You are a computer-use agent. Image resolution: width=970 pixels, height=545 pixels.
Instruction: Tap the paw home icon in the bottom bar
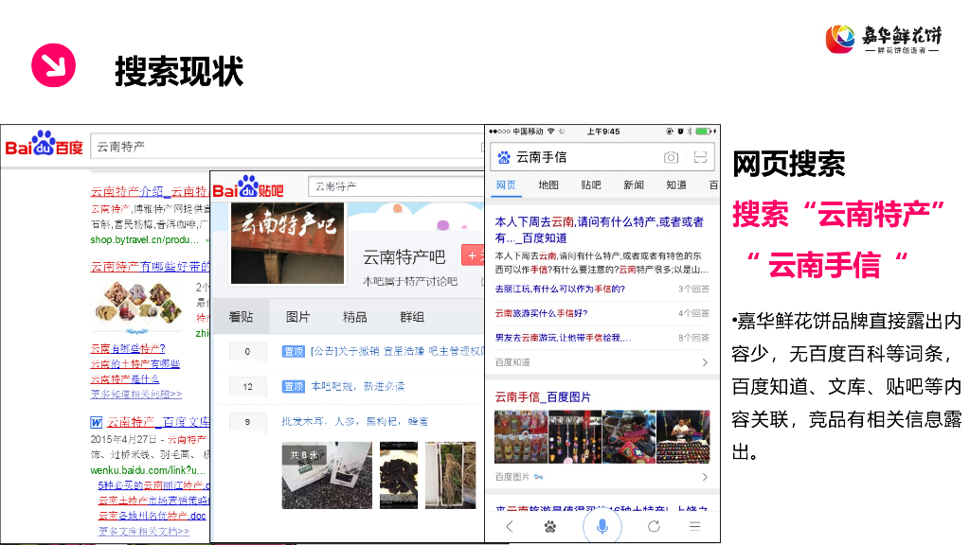click(x=550, y=526)
